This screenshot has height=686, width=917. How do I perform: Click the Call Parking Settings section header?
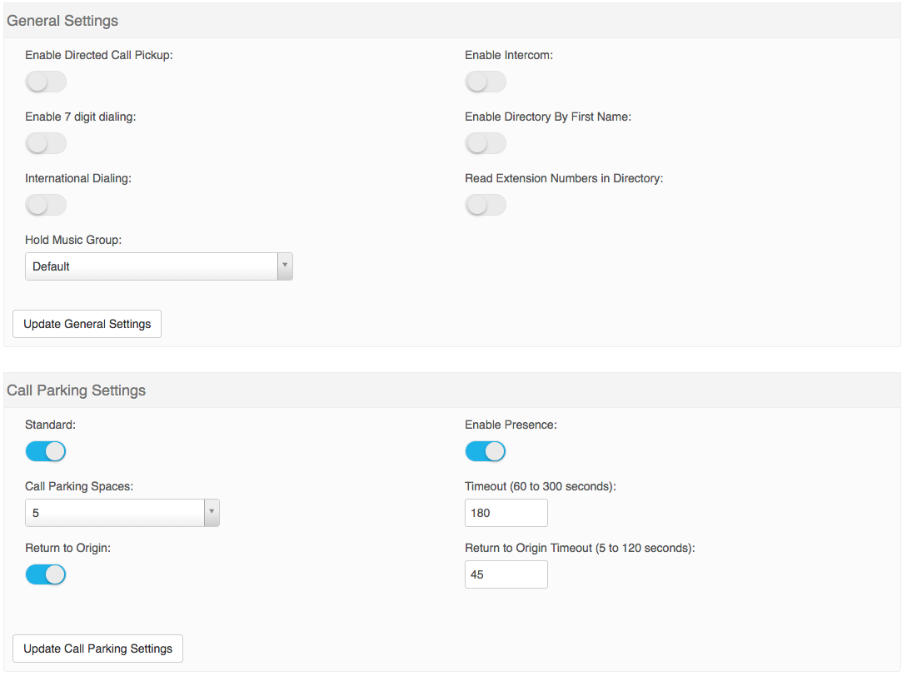[x=76, y=390]
